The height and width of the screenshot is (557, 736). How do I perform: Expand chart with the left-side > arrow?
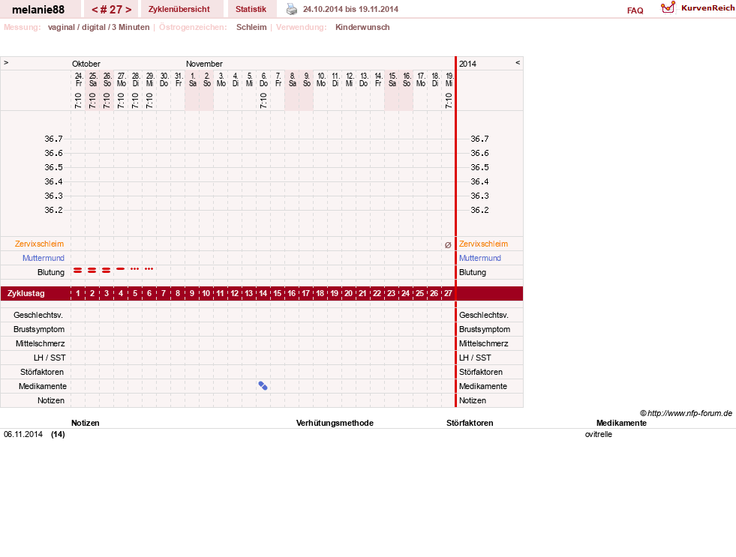pos(6,62)
